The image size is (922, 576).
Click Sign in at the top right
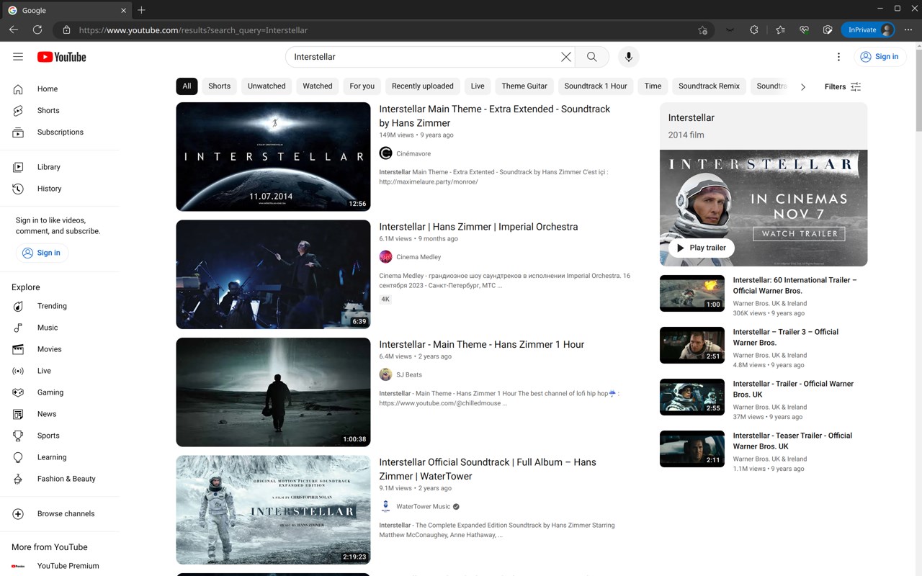click(x=880, y=57)
